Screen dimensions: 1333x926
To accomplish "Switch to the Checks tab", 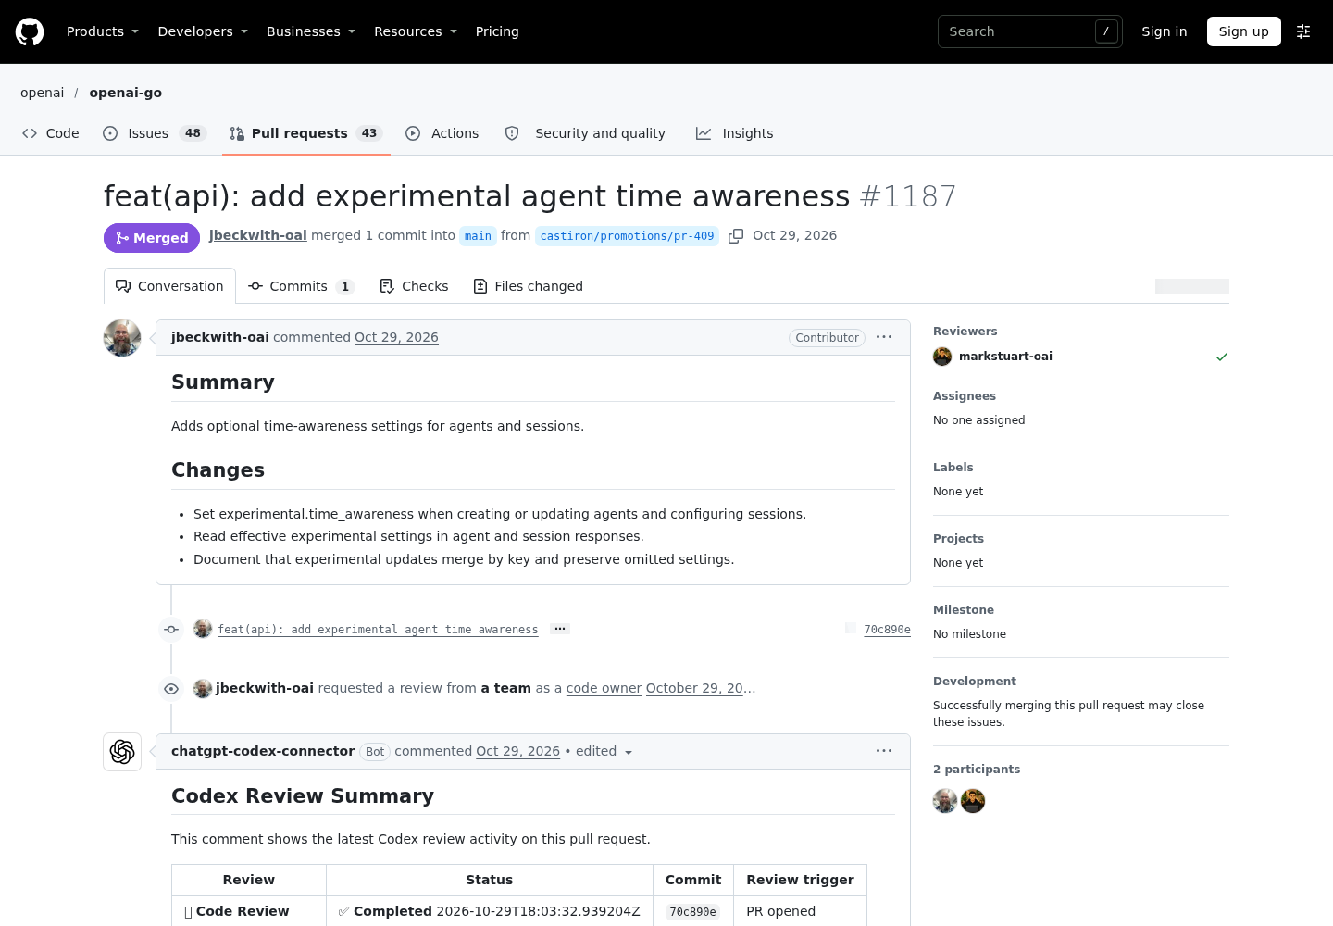I will [x=414, y=286].
